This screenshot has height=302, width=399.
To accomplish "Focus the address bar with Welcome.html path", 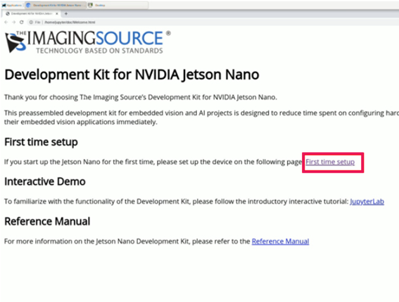I will [x=70, y=22].
